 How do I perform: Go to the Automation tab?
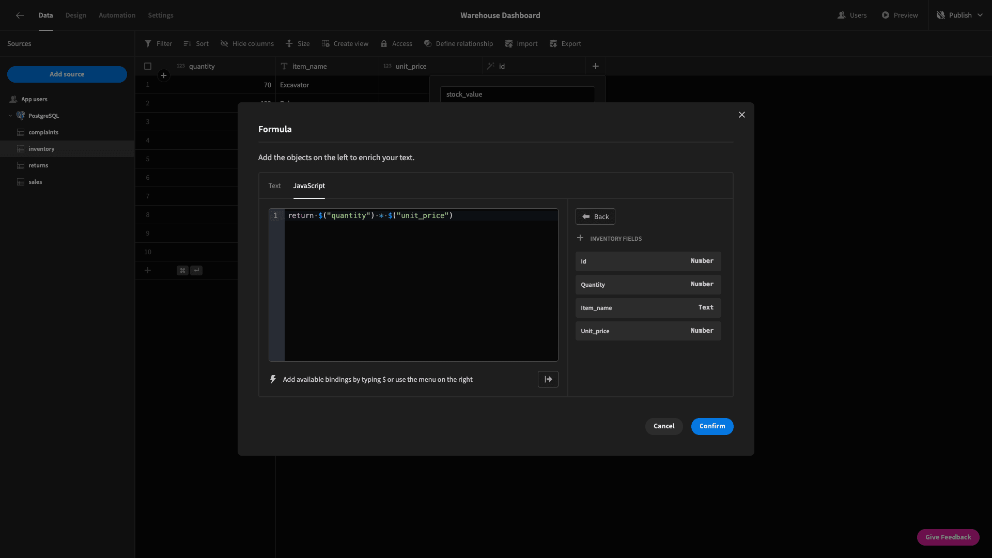(117, 16)
